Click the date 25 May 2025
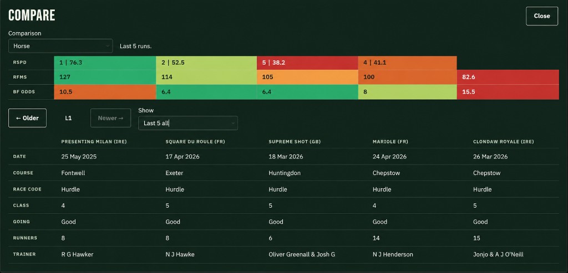 (79, 157)
